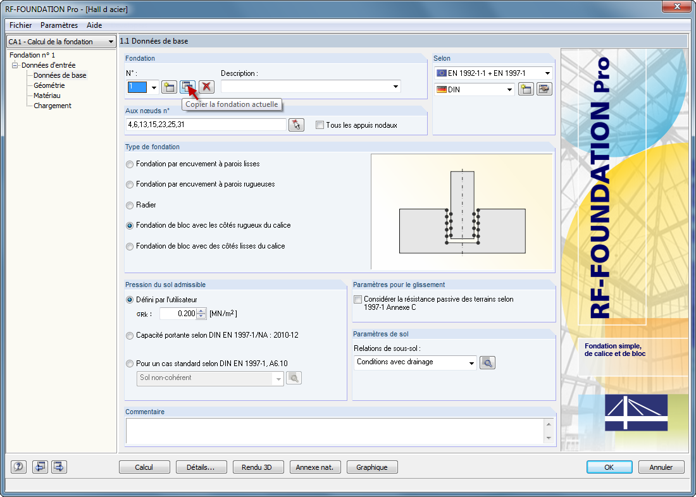Create a new foundation with the new icon

coord(169,87)
